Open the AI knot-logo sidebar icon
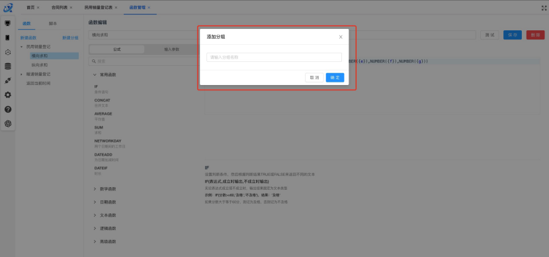 point(8,123)
